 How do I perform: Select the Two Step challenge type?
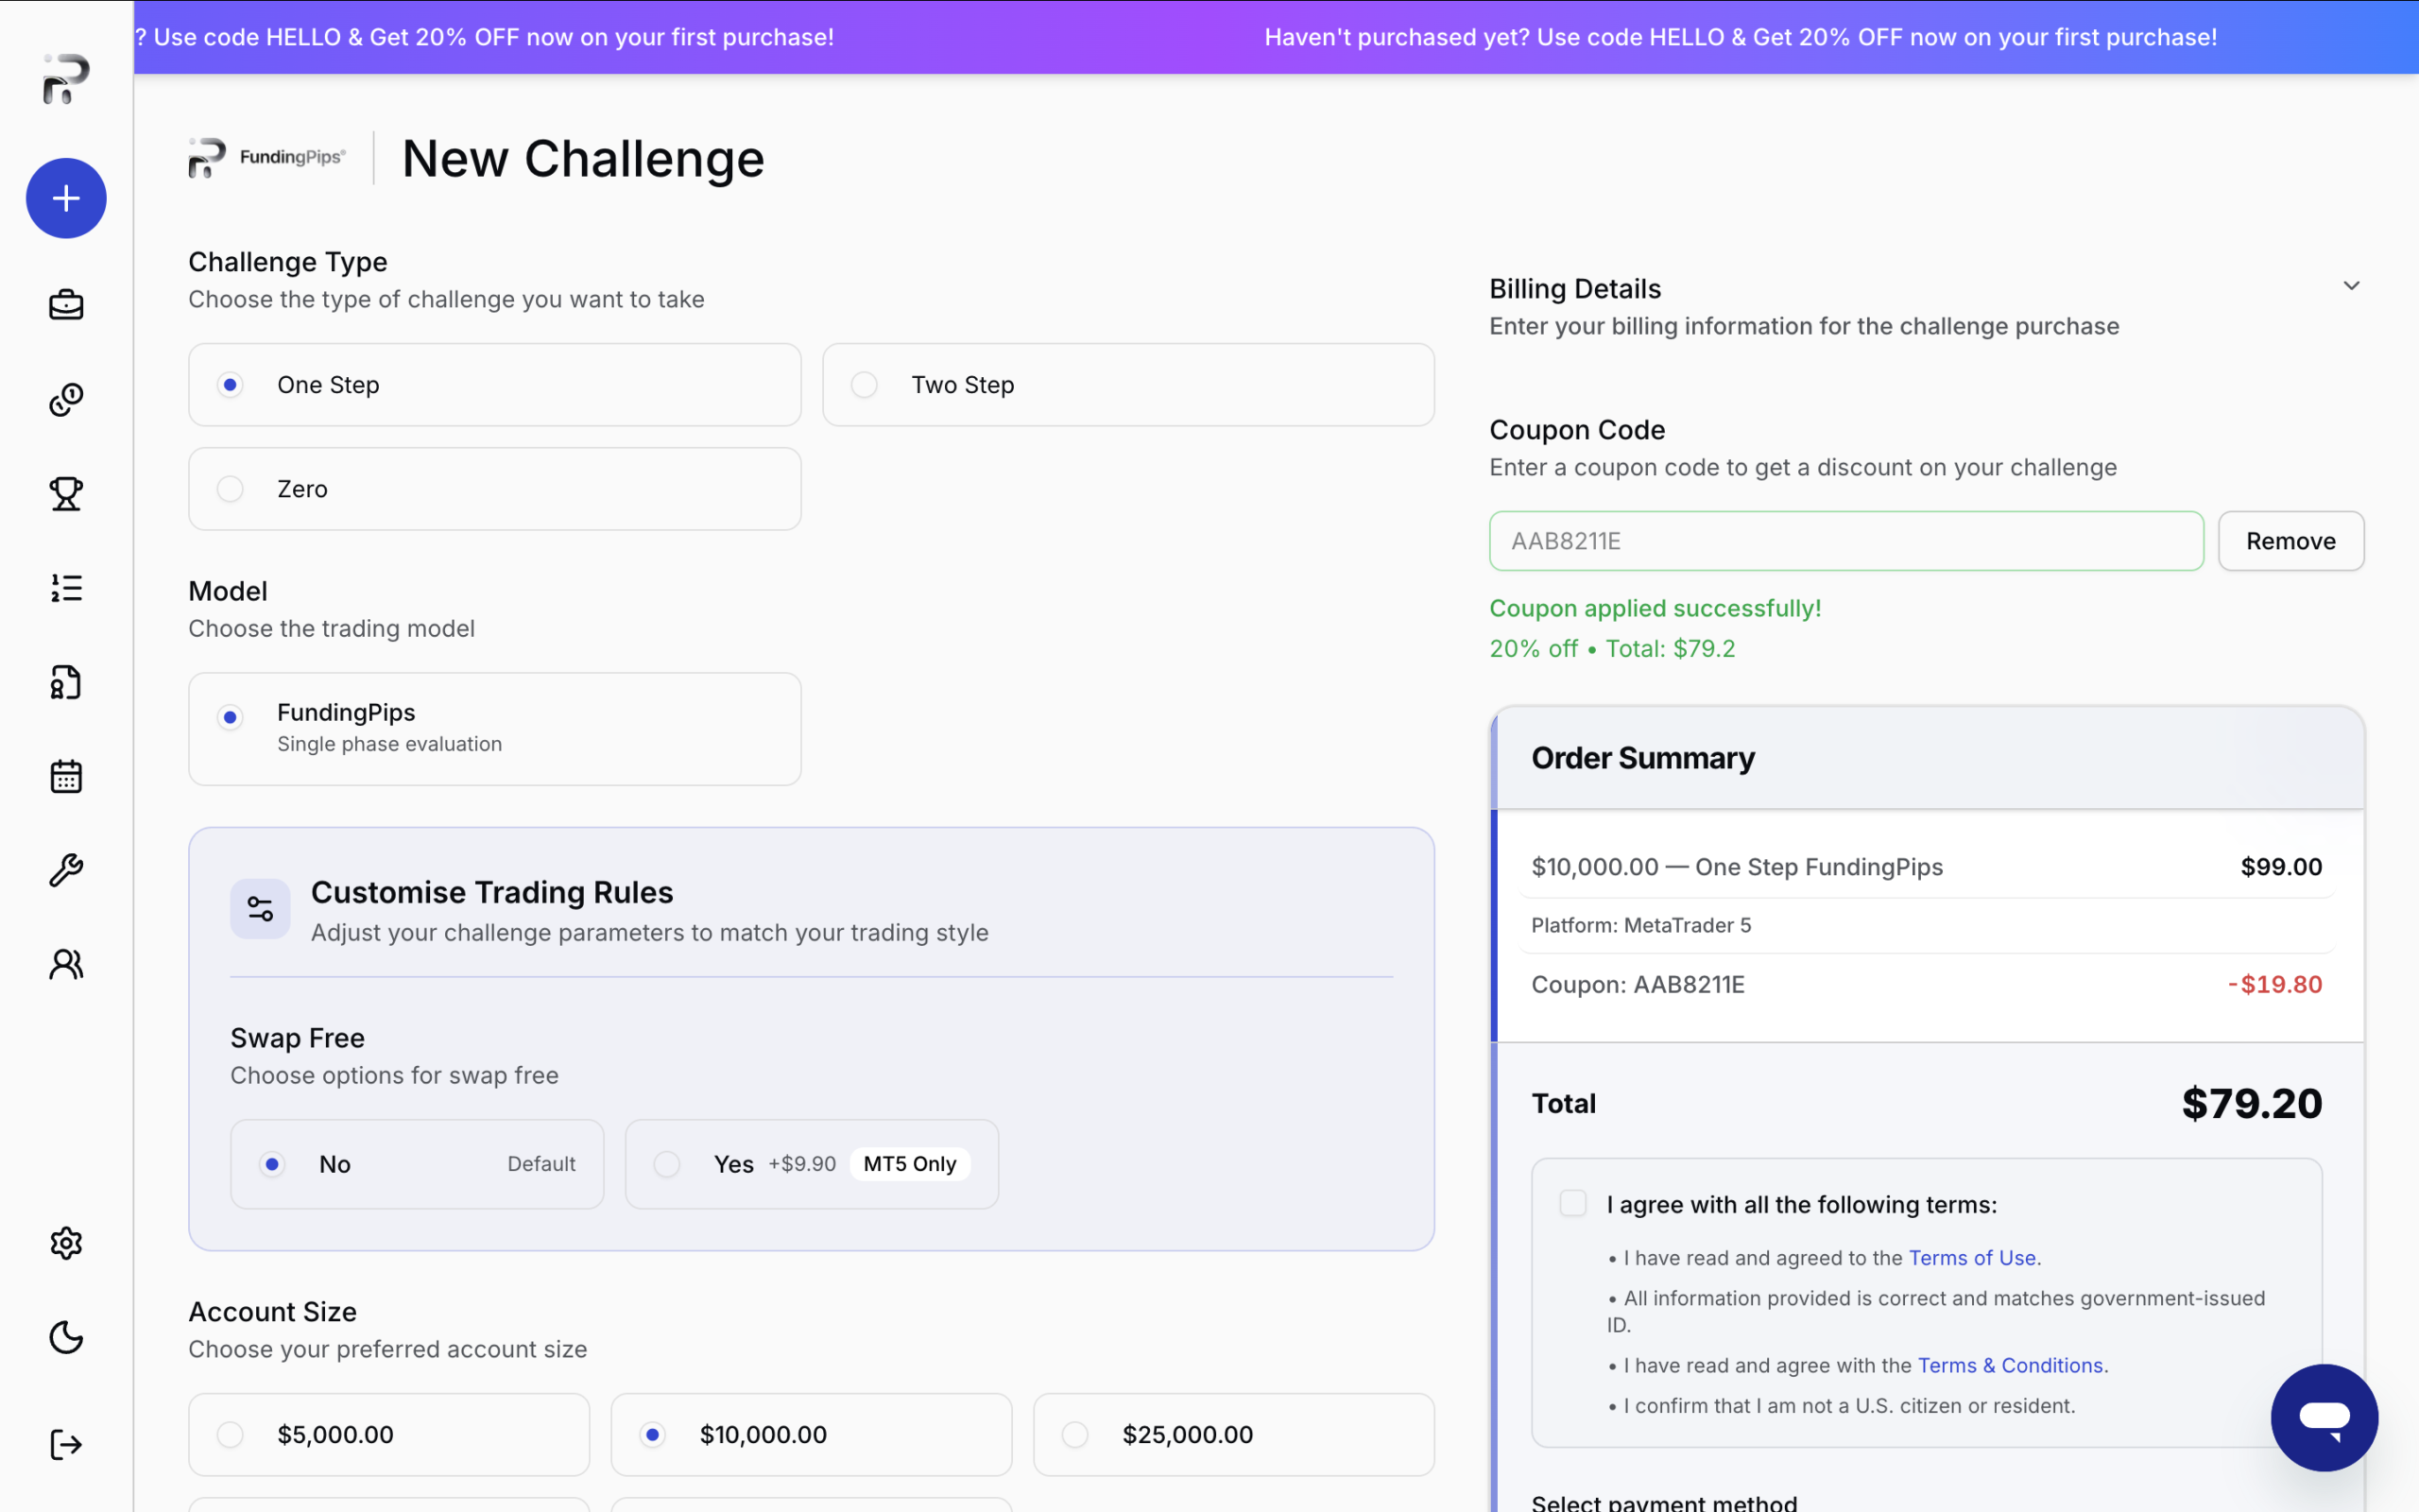865,385
